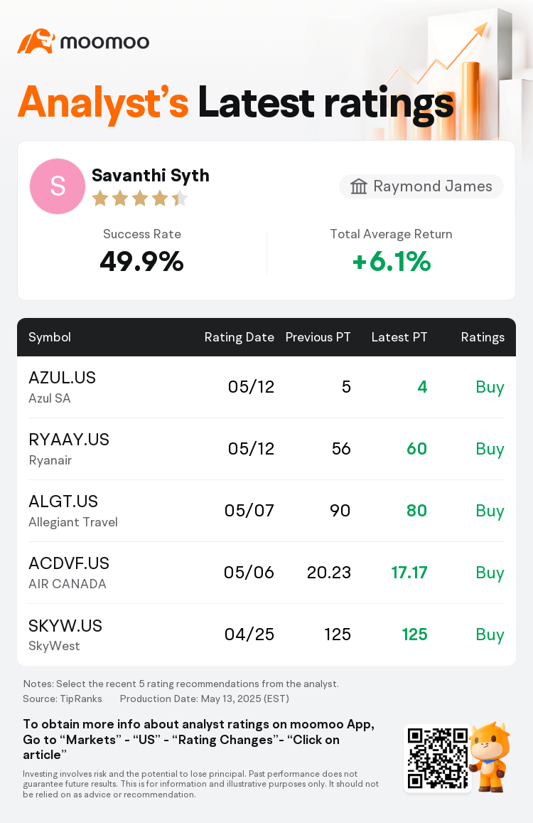Select the Symbol column header
This screenshot has width=533, height=823.
50,337
